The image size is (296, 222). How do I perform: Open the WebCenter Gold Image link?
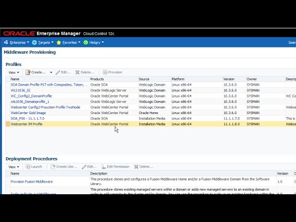28,113
